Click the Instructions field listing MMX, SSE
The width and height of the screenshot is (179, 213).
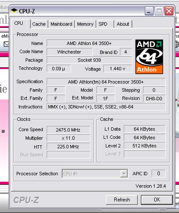click(x=106, y=107)
